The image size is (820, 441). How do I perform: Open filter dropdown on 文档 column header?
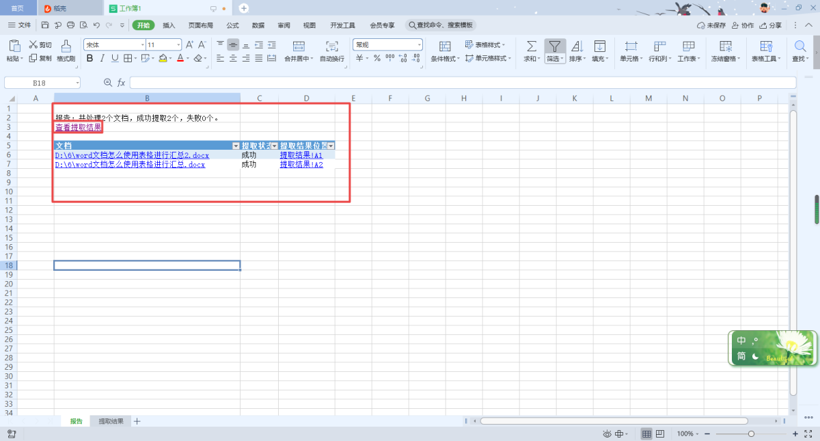(x=236, y=146)
